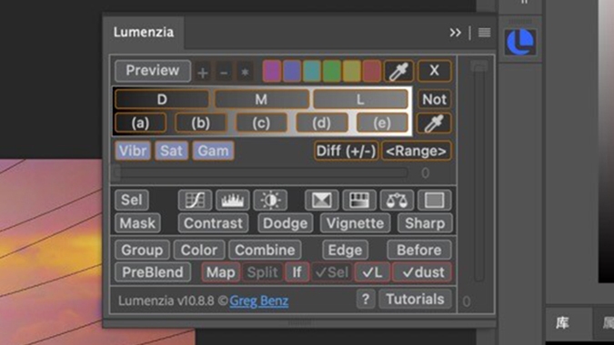614x345 pixels.
Task: Switch to the 库 tab
Action: click(562, 323)
